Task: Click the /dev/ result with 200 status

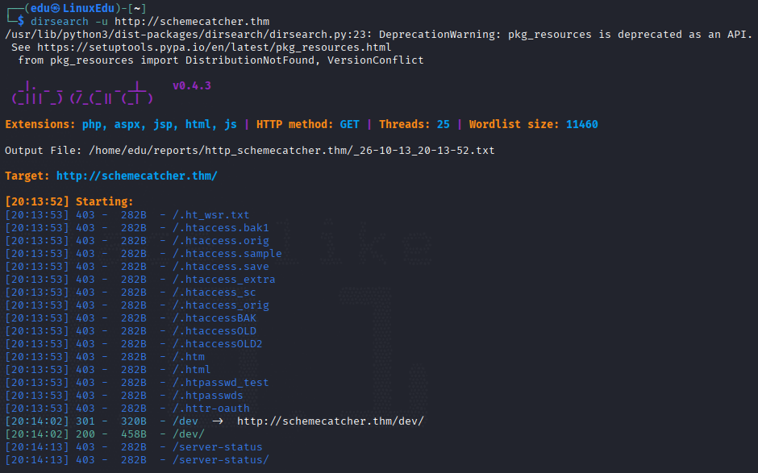Action: [189, 434]
